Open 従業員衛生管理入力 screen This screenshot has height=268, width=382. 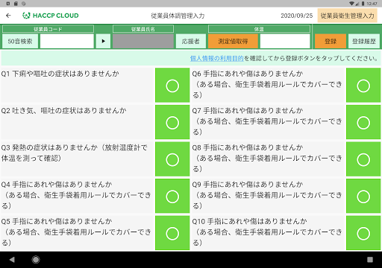[347, 16]
